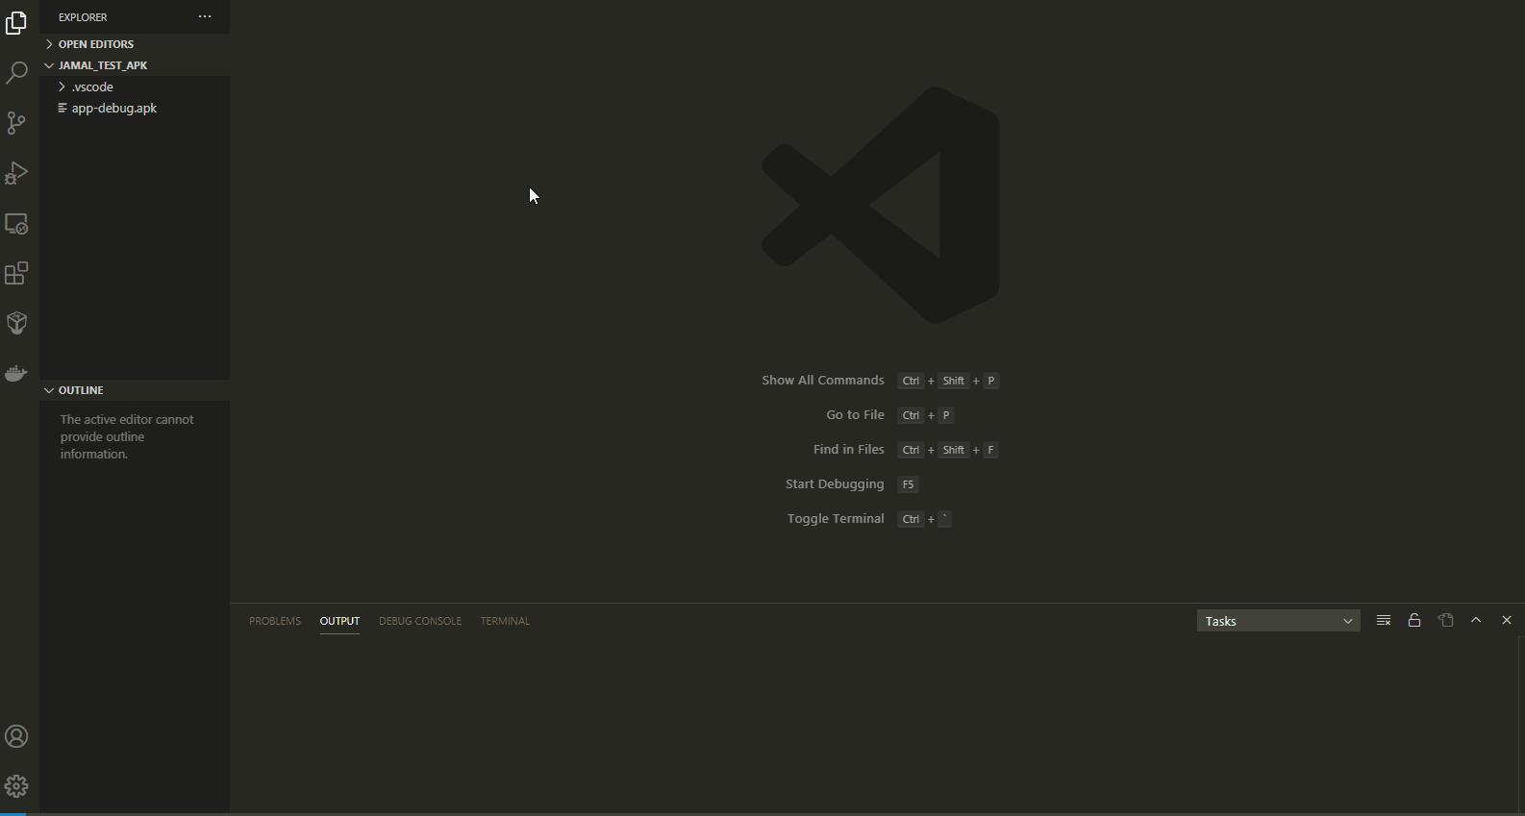Open the Docker view in activity bar

[16, 373]
